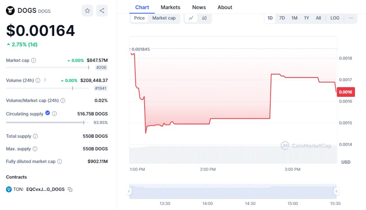Click the DOGS coin logo icon
The image size is (366, 210).
pos(10,10)
